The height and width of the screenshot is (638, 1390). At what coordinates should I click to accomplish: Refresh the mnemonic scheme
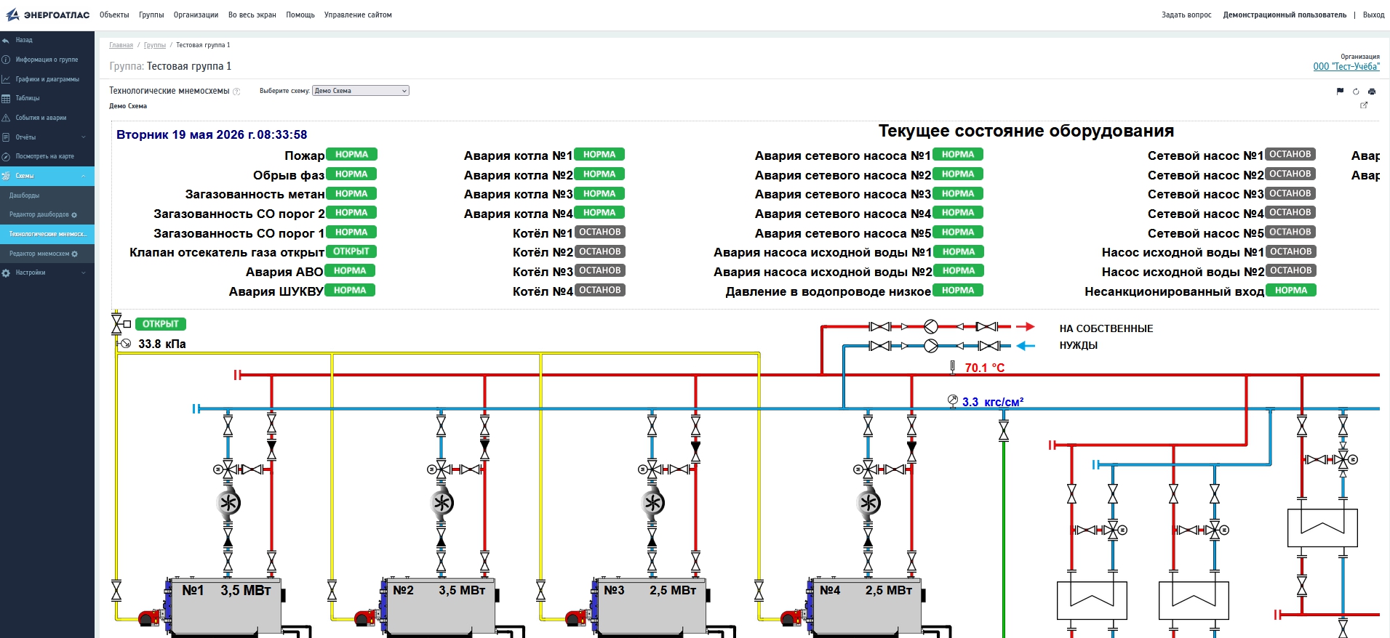(x=1356, y=92)
